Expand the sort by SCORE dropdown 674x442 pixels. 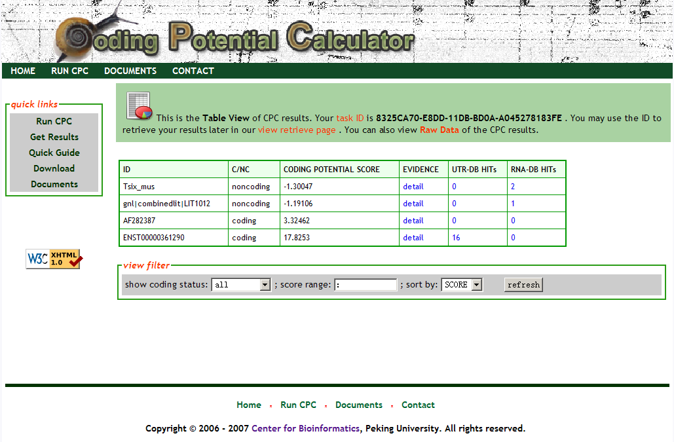[x=462, y=285]
